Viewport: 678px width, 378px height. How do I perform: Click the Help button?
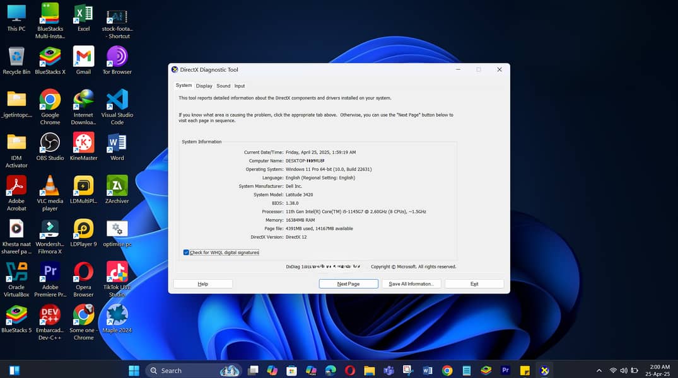(203, 284)
